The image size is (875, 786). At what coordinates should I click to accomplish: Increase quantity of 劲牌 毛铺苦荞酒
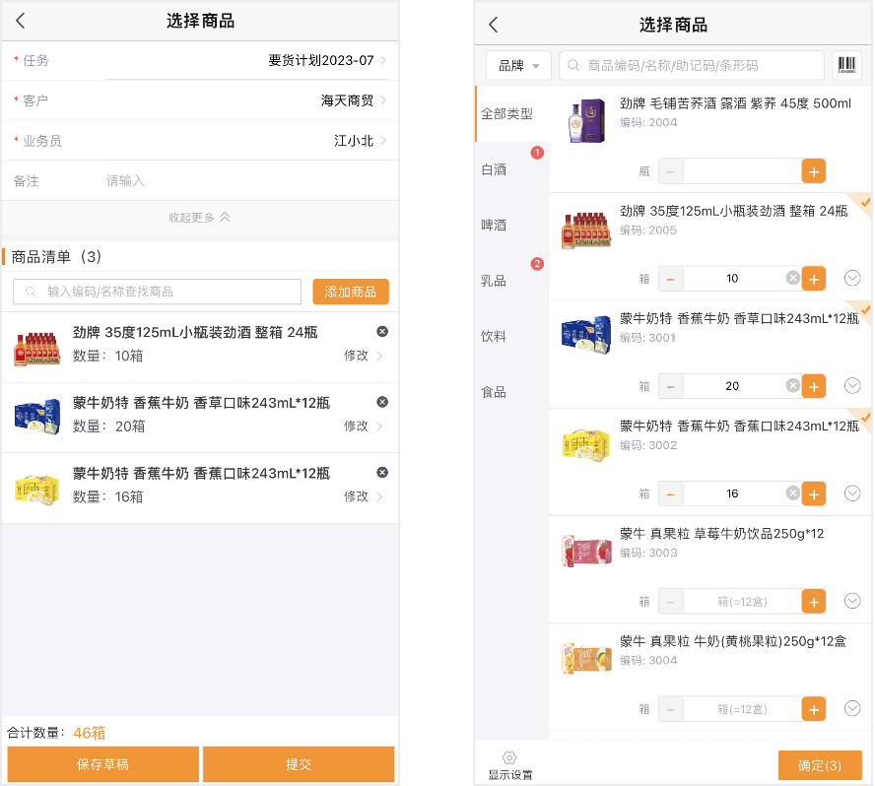point(814,171)
